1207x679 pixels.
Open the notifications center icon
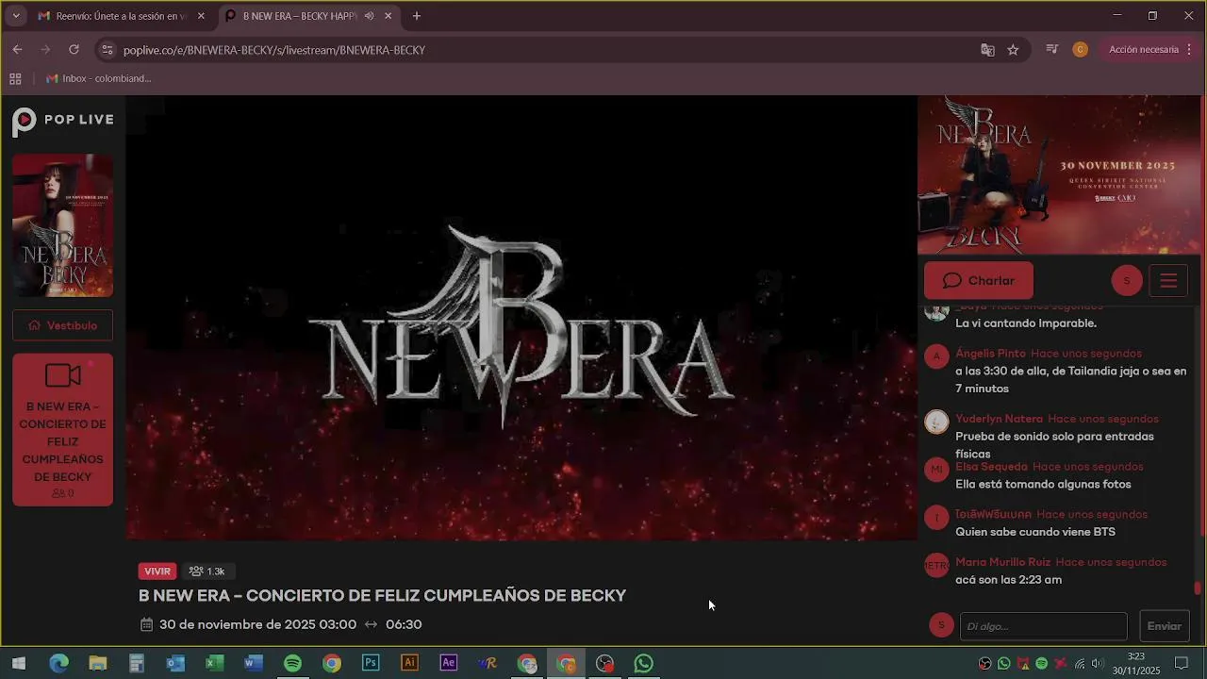point(1181,664)
